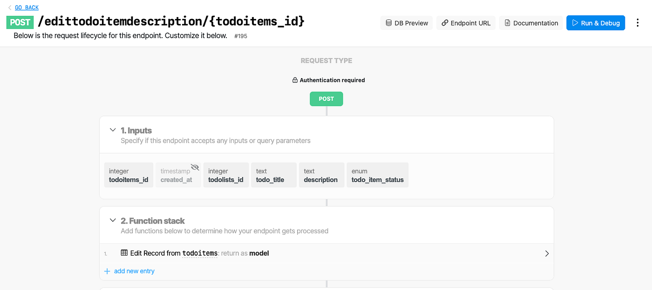This screenshot has width=652, height=290.
Task: Click the database icon on DB Preview
Action: click(x=388, y=22)
